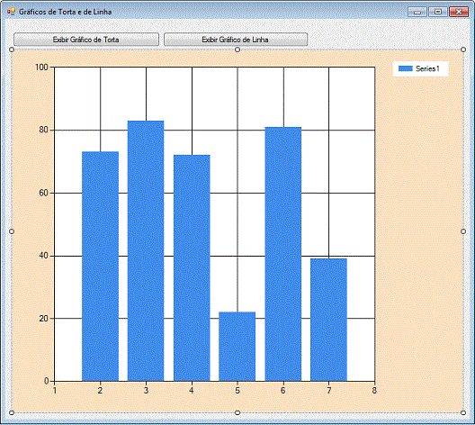Click the Series1 blue legend swatch
Viewport: 475px width, 425px height.
click(406, 68)
